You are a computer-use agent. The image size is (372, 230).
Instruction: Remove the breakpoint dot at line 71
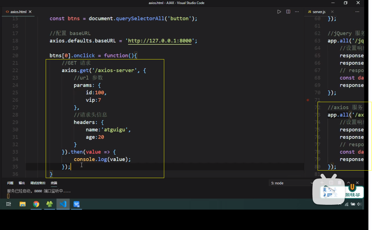[308, 100]
